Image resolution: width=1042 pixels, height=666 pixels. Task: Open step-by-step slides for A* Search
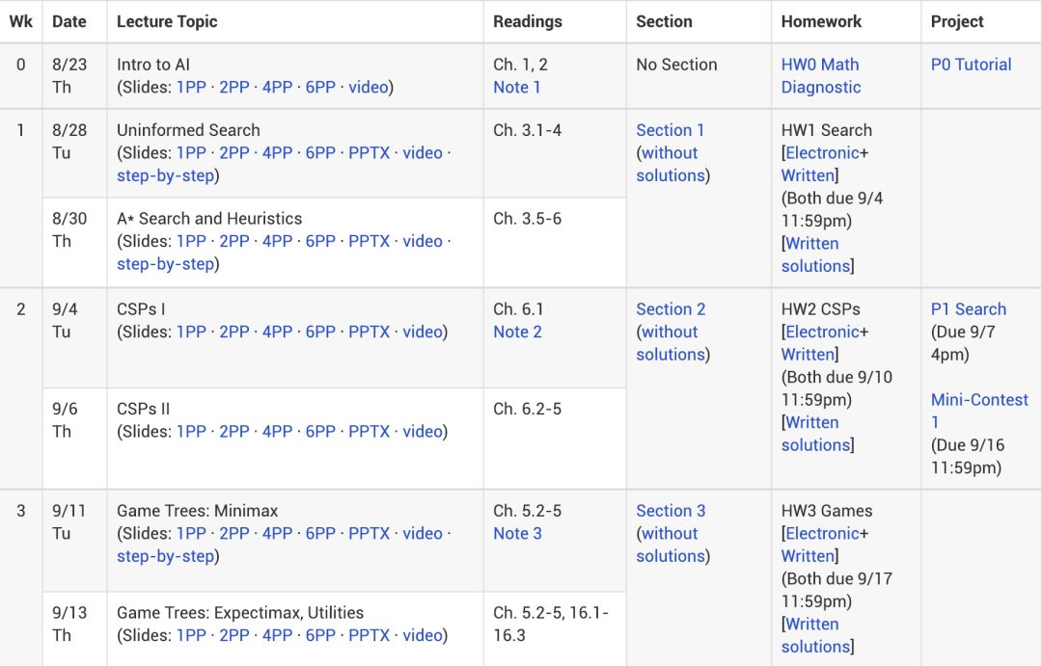point(165,264)
